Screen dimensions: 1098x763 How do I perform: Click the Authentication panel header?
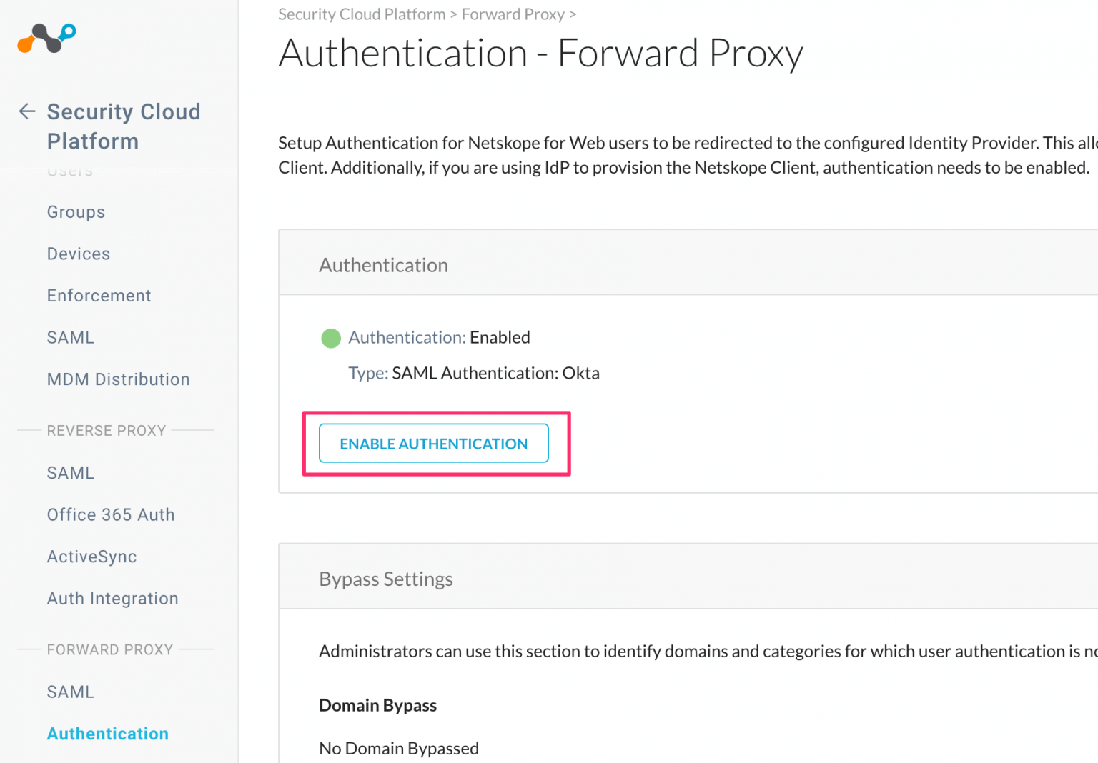(x=383, y=264)
